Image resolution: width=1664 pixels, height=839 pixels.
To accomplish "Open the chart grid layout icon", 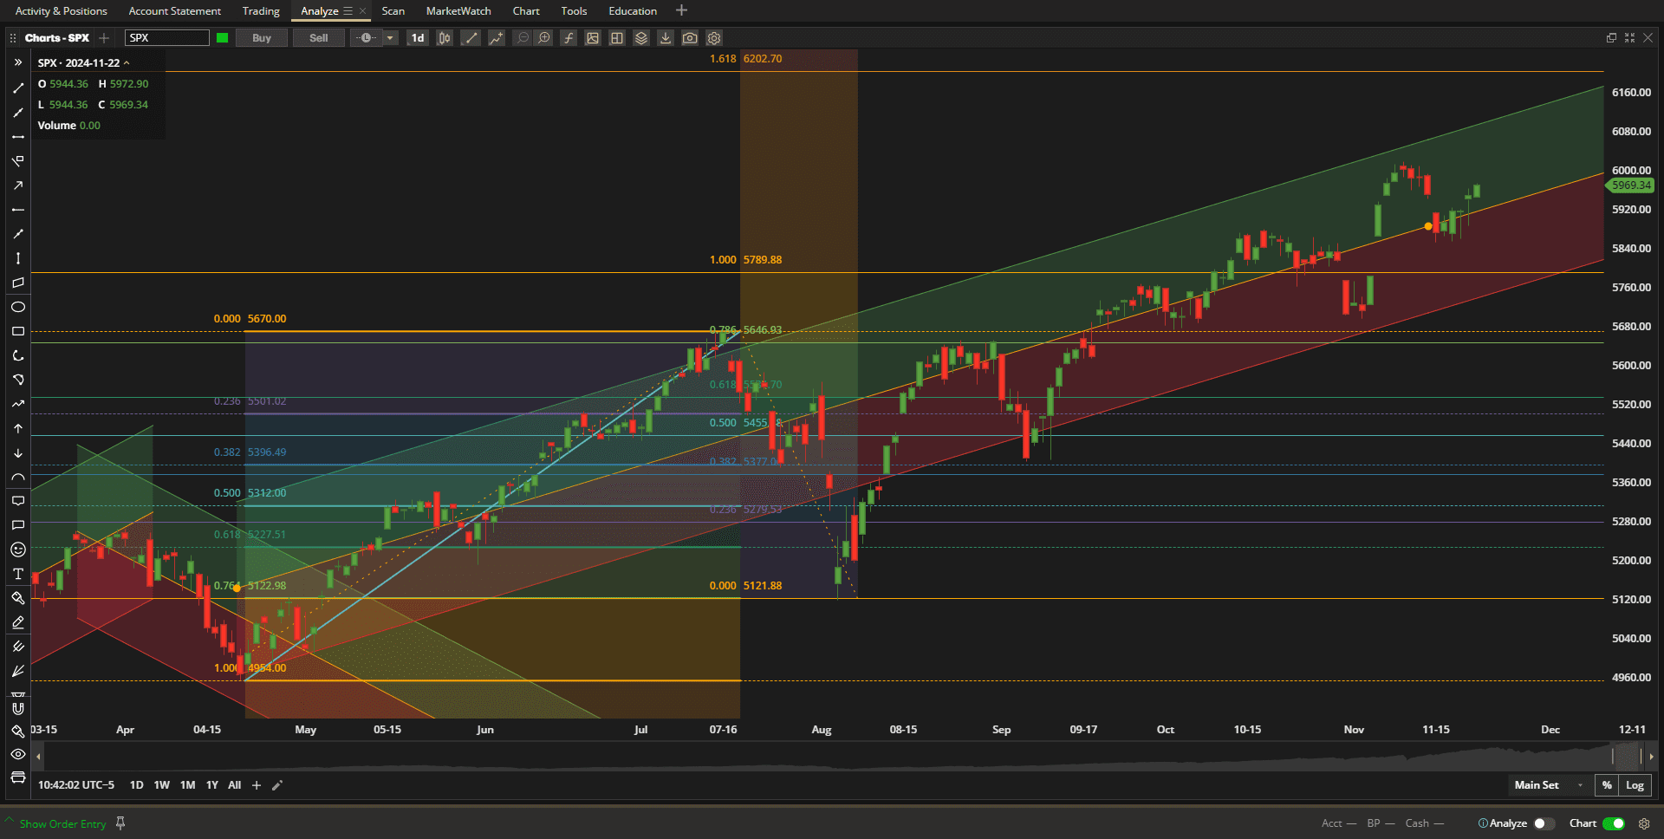I will 617,38.
